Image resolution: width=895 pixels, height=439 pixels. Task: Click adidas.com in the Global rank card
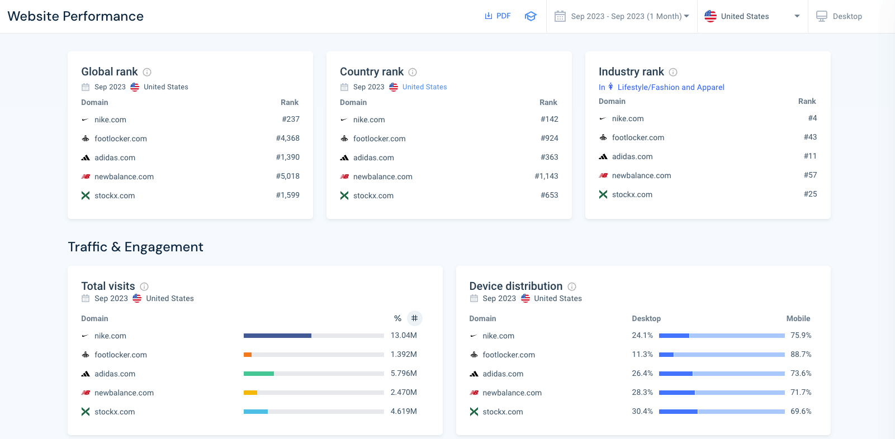click(115, 158)
